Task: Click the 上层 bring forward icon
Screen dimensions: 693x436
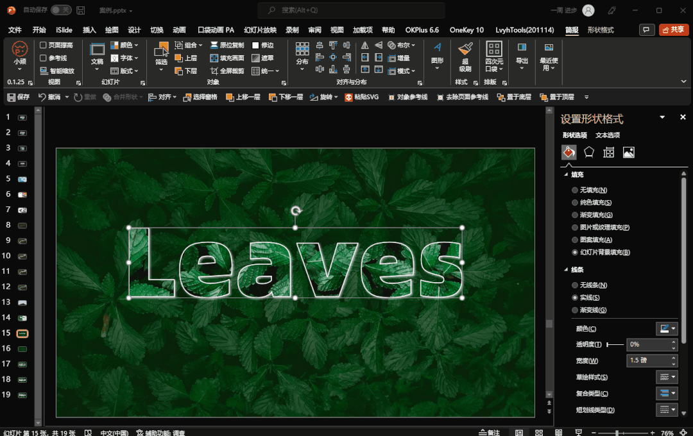Action: click(178, 58)
